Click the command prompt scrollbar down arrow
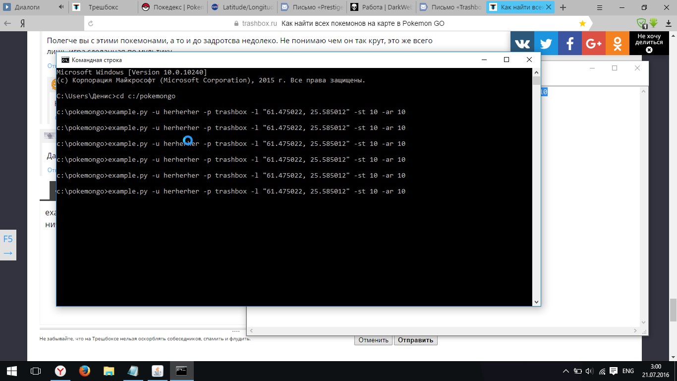Screen dimensions: 677x381 [x=536, y=302]
